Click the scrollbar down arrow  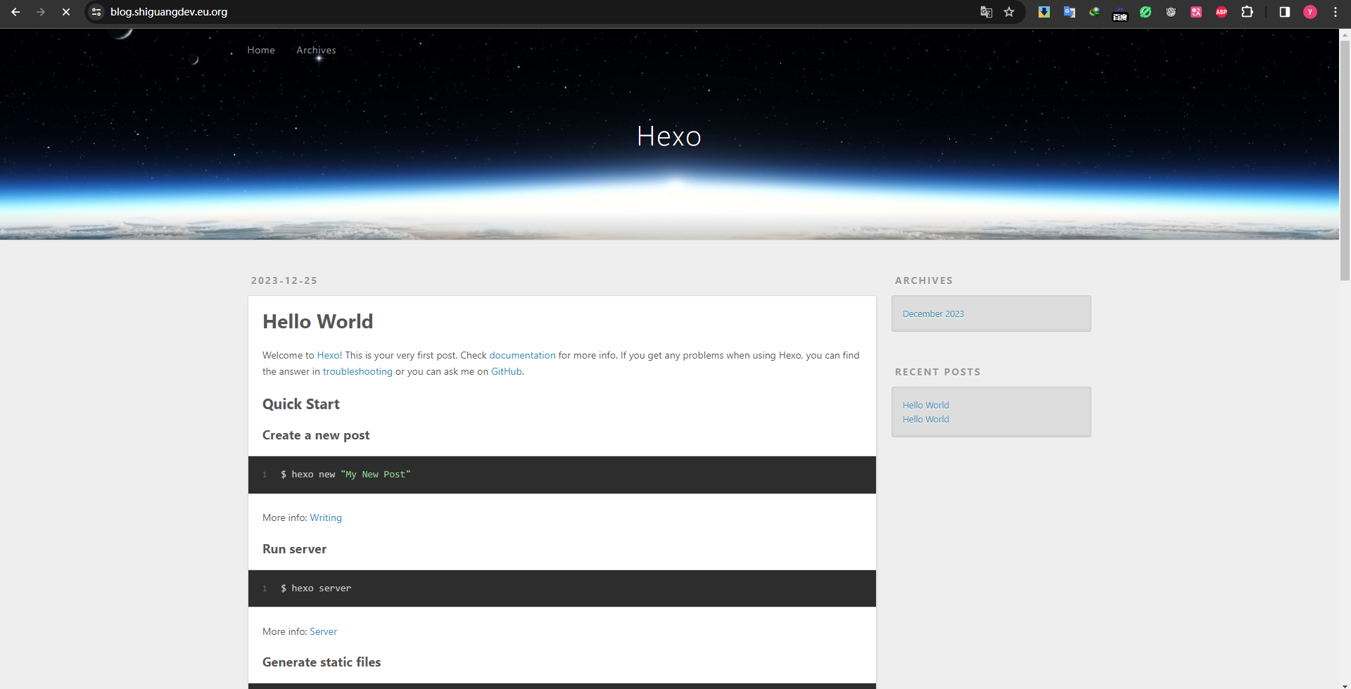click(1345, 685)
